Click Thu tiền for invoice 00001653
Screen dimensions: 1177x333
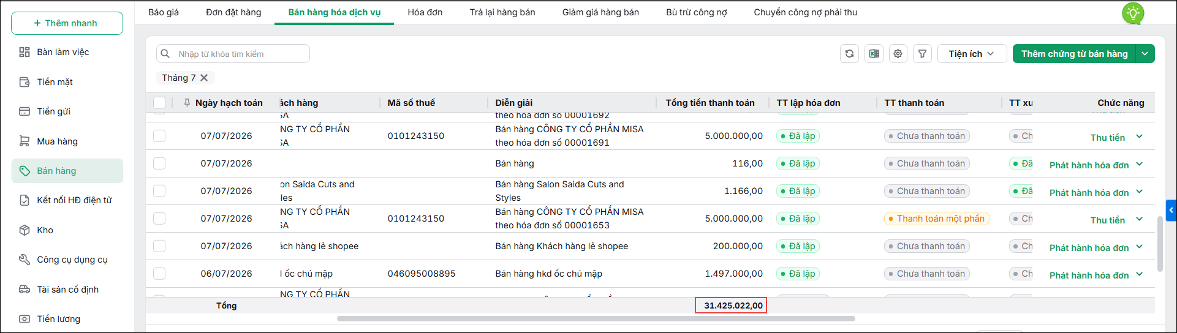point(1107,220)
